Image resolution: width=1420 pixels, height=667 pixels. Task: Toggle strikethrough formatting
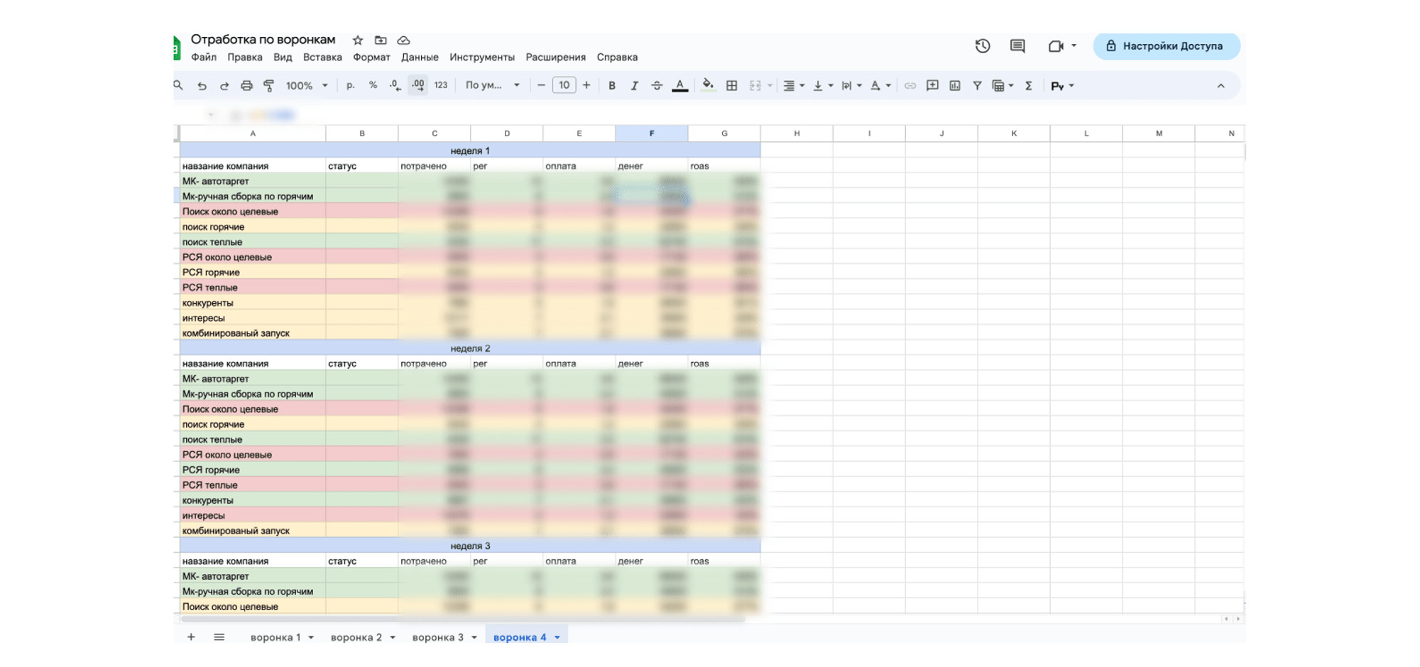click(x=657, y=86)
